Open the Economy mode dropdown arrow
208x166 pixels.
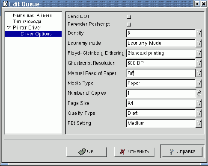click(x=199, y=43)
